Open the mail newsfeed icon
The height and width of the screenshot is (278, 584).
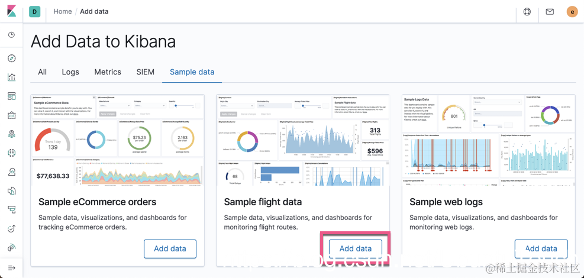click(549, 12)
